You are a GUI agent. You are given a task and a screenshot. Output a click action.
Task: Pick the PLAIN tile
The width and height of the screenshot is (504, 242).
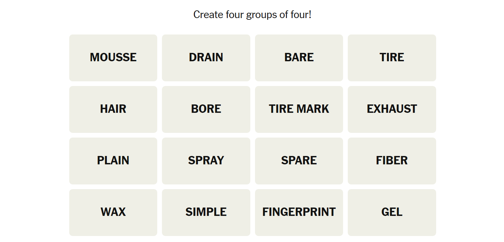pos(113,161)
